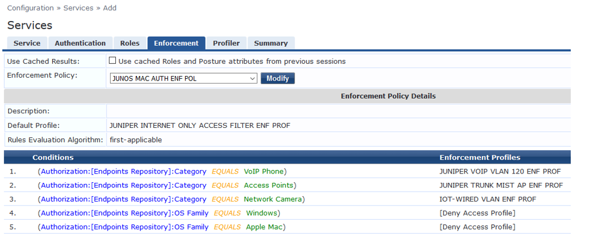Click the Conditions column header
Image resolution: width=593 pixels, height=243 pixels.
tap(53, 157)
